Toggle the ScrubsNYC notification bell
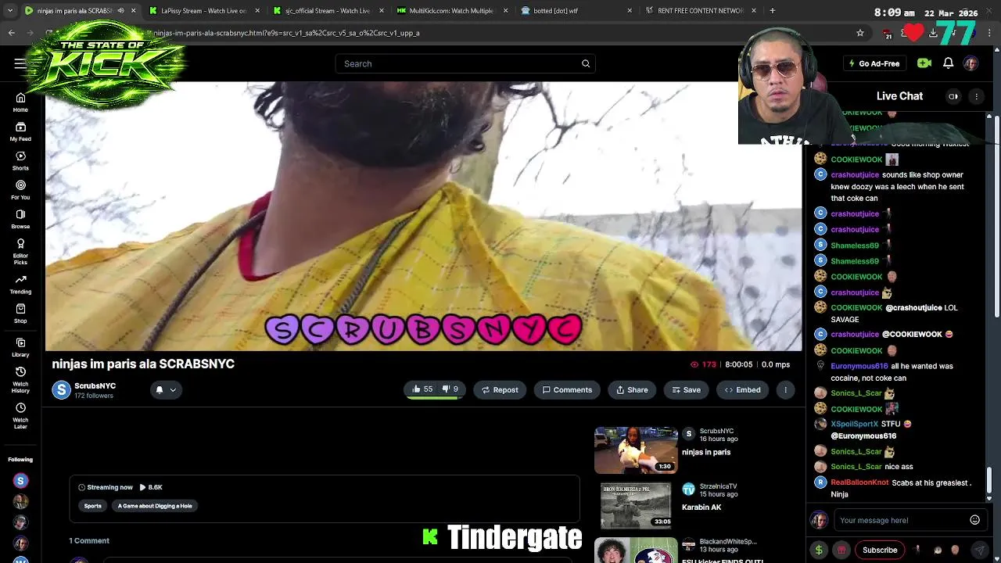 (x=159, y=389)
